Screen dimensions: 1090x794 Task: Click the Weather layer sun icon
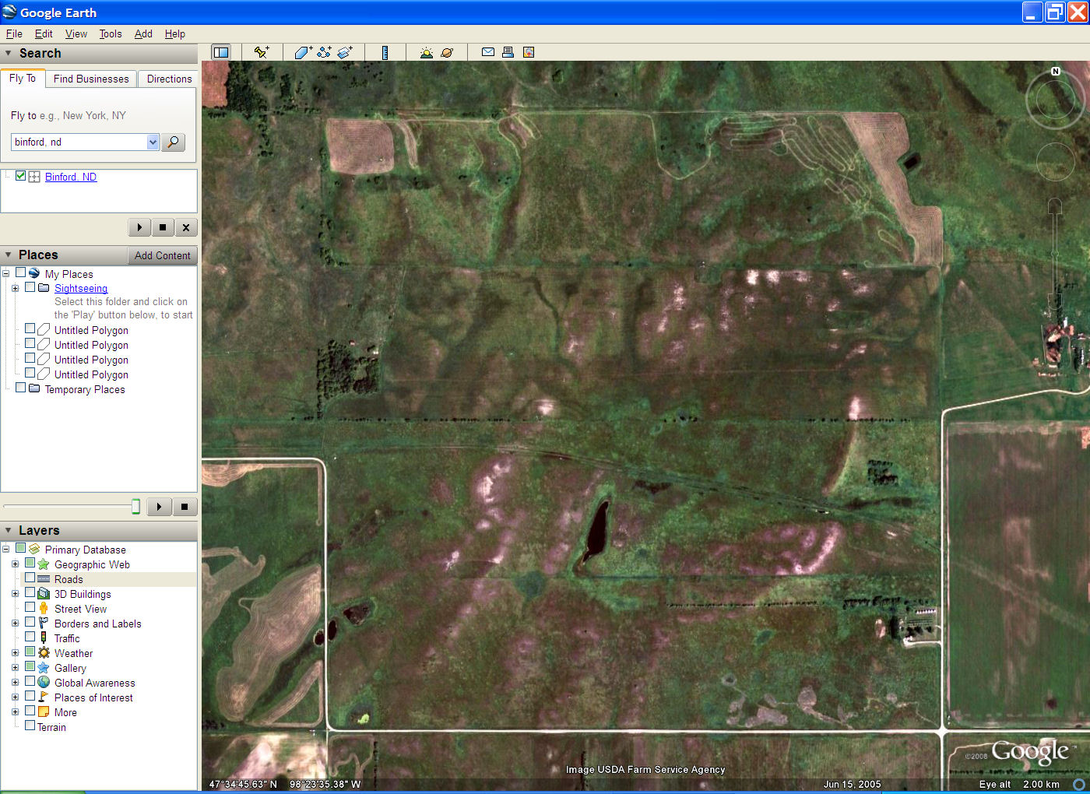pyautogui.click(x=44, y=653)
